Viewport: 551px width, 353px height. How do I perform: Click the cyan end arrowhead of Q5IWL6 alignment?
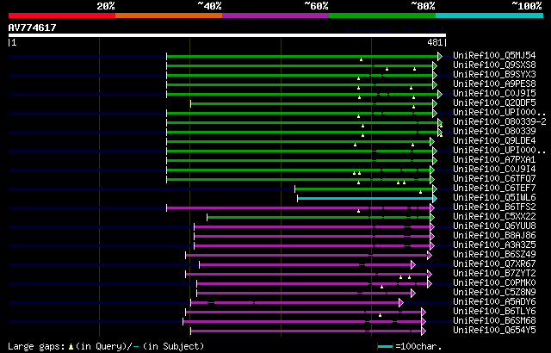(x=435, y=198)
